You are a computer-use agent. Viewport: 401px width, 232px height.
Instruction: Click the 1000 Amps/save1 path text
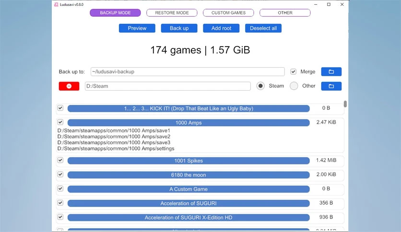(114, 130)
